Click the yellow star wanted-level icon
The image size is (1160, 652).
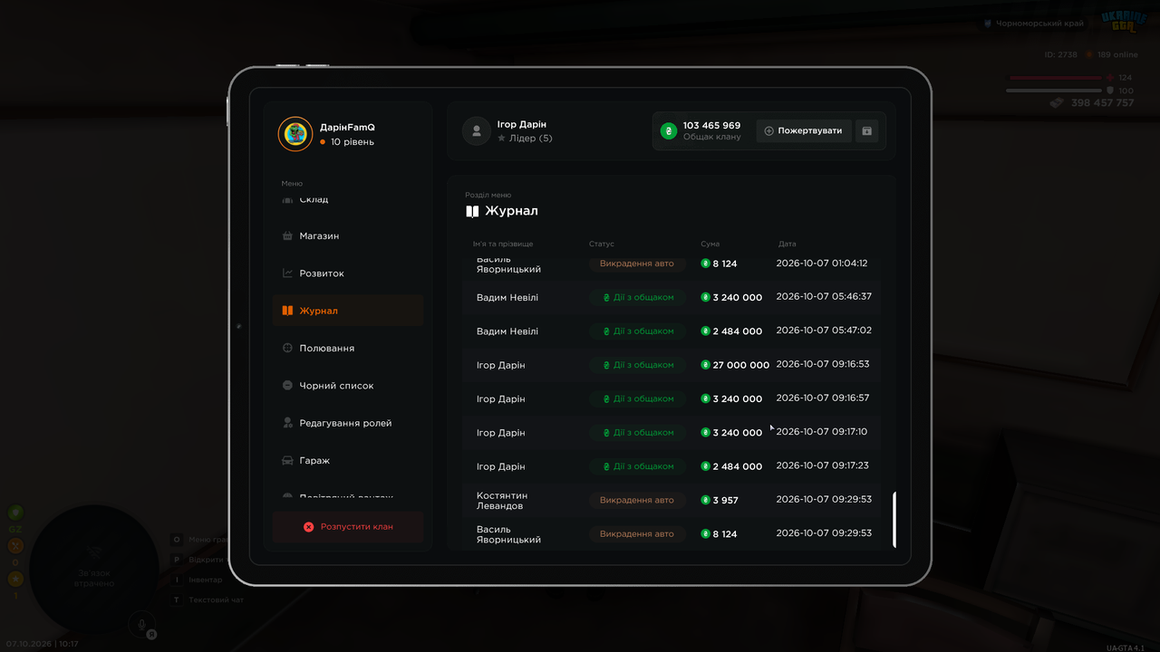tap(15, 579)
